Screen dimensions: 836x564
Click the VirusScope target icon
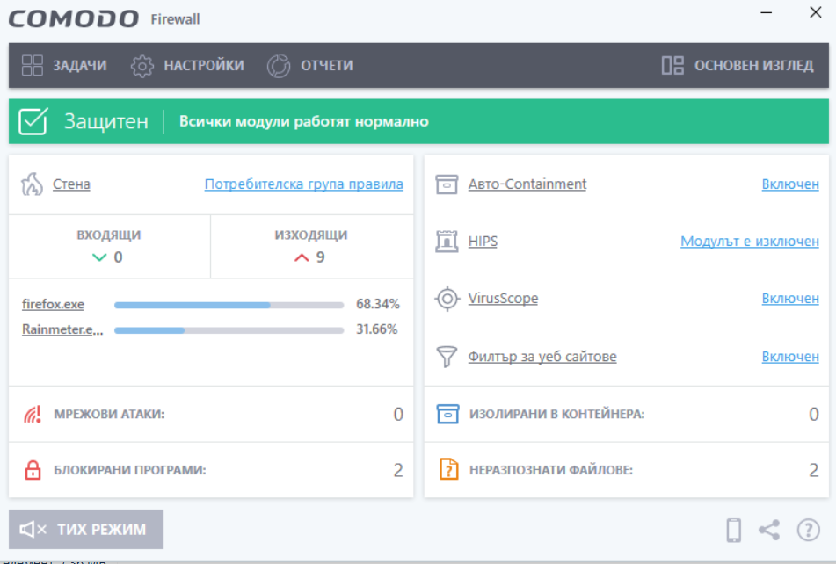click(447, 299)
